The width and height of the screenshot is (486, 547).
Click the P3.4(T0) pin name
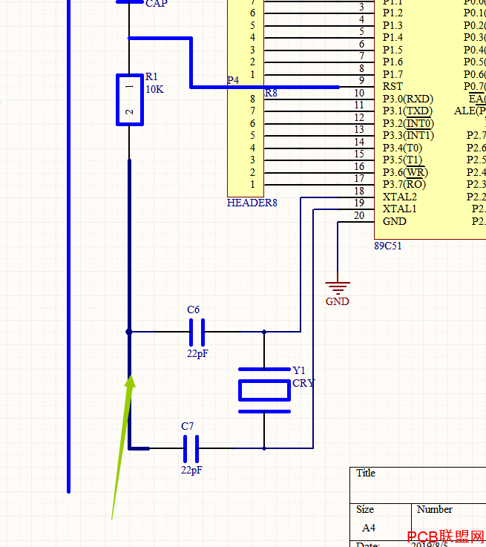pyautogui.click(x=402, y=148)
